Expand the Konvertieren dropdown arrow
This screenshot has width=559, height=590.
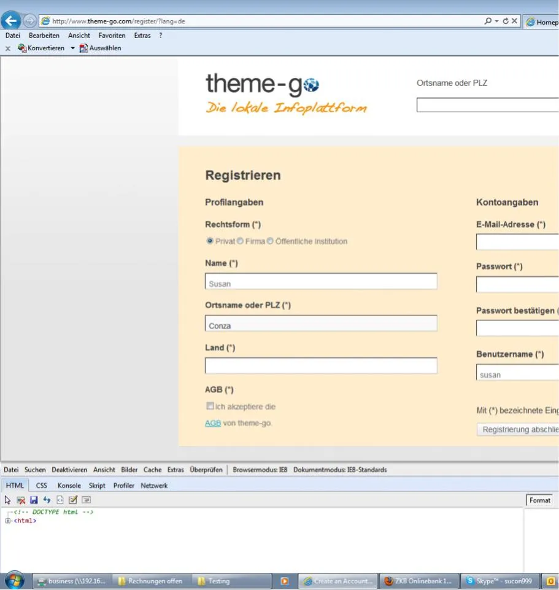point(72,48)
